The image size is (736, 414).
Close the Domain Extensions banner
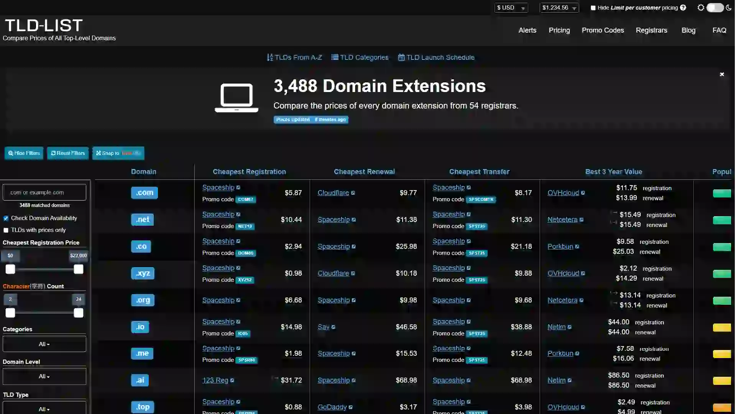coord(722,74)
